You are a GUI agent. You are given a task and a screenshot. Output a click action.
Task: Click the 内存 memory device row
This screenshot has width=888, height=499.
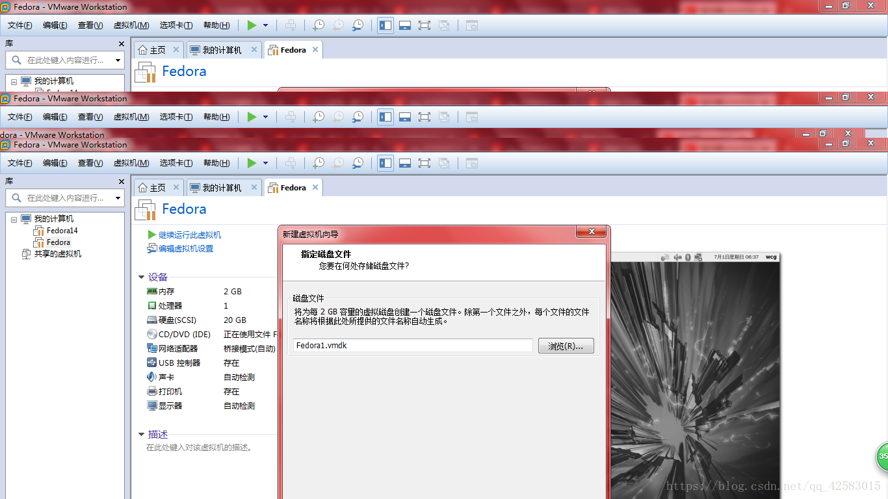pos(212,292)
